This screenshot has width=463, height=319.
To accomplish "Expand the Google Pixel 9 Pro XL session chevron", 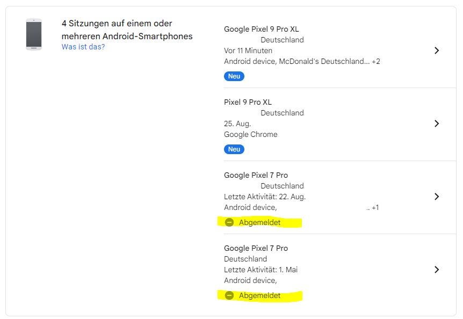I will coord(437,50).
